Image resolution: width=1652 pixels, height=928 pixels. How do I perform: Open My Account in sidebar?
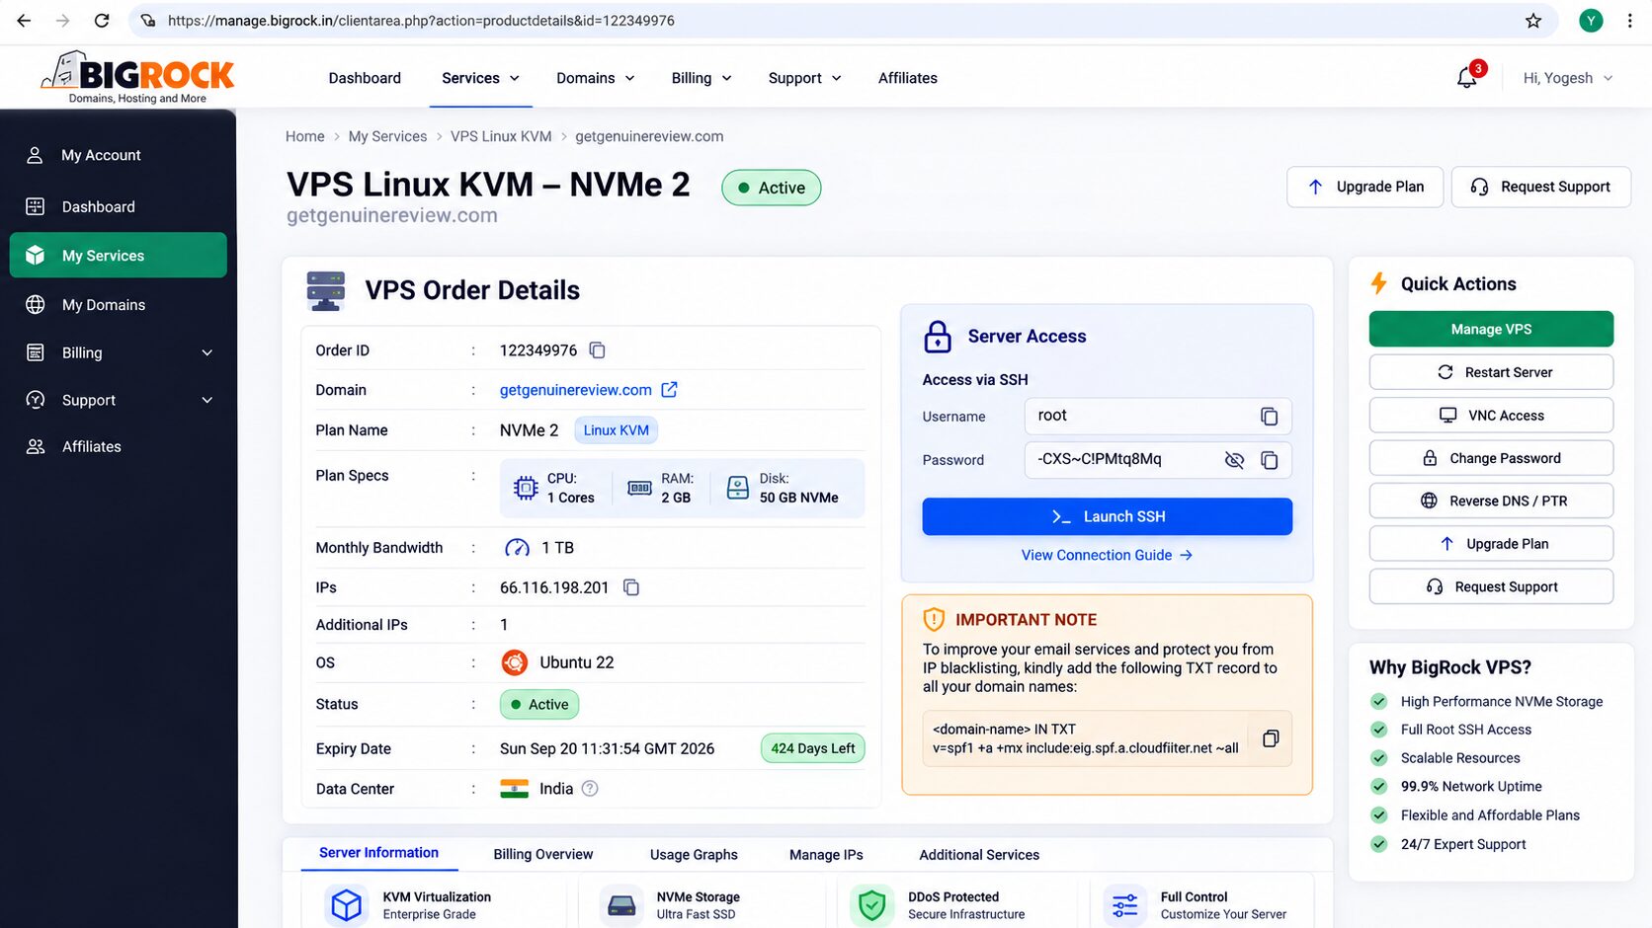(x=119, y=155)
